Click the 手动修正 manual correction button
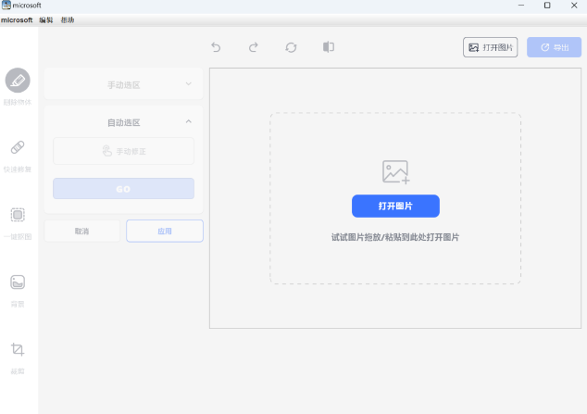Image resolution: width=587 pixels, height=414 pixels. click(x=123, y=151)
